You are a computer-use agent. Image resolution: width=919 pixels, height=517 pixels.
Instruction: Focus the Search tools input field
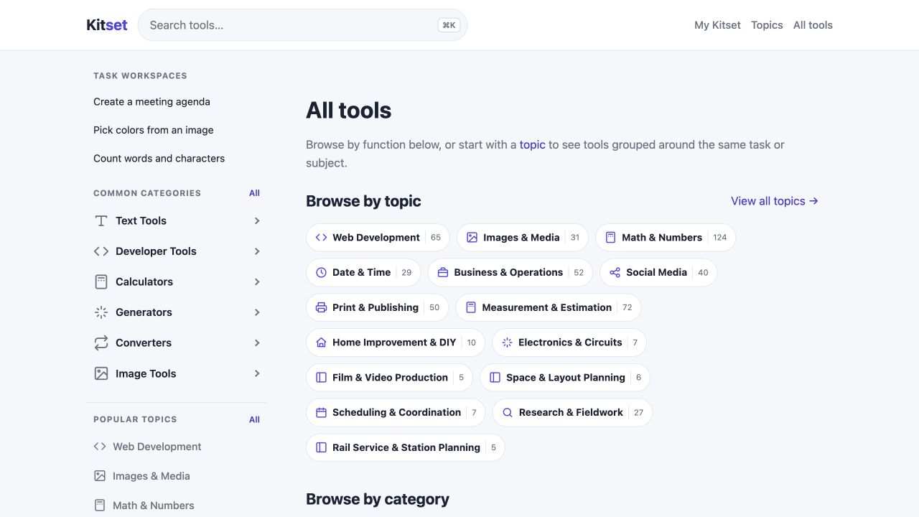(x=302, y=25)
